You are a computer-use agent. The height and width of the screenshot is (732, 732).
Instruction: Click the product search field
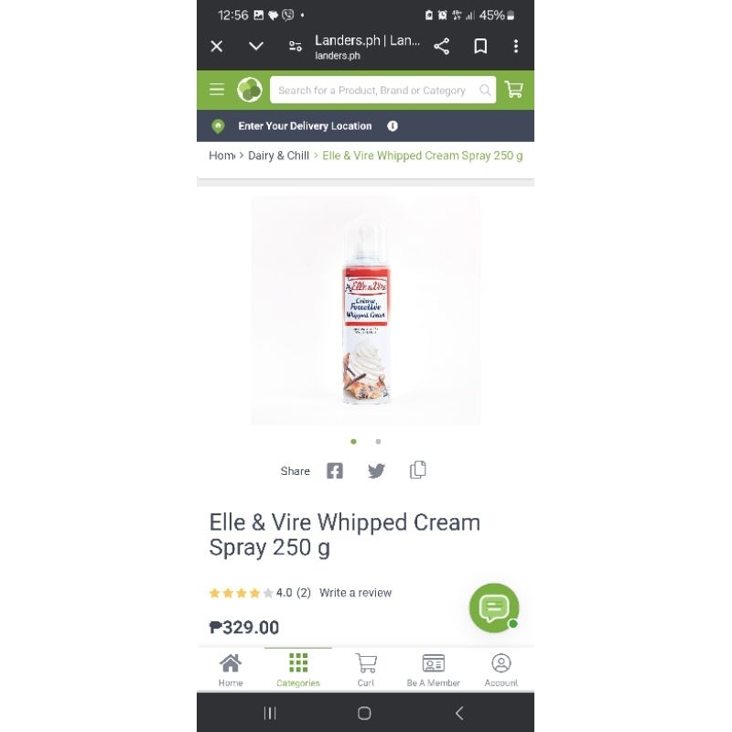[x=382, y=90]
